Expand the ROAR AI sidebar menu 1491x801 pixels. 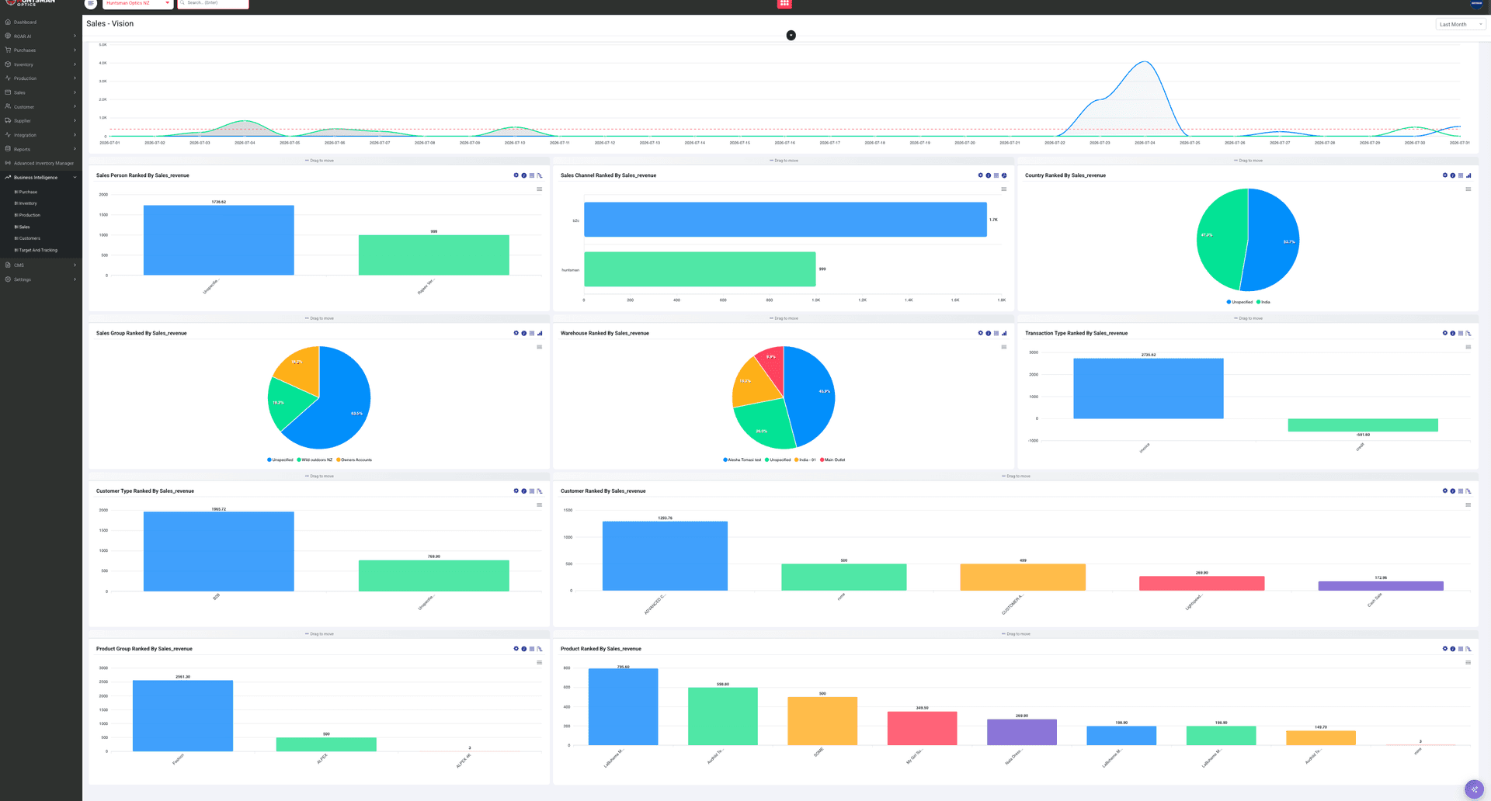coord(41,36)
